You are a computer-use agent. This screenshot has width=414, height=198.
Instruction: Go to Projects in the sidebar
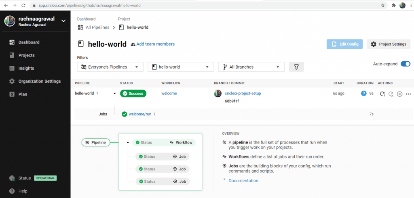26,55
